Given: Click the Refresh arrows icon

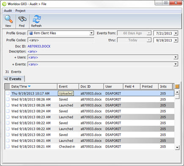Looking at the screenshot, I should [37, 19].
